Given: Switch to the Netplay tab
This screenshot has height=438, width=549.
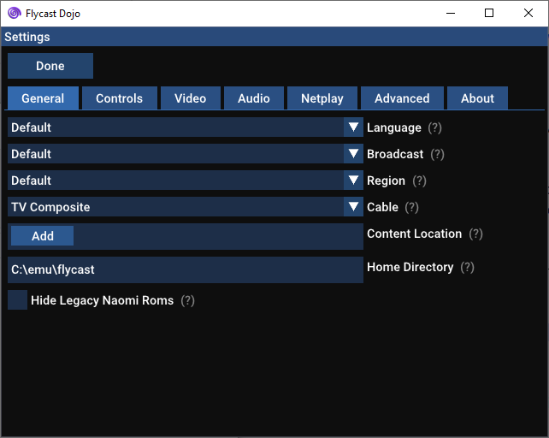Looking at the screenshot, I should (x=322, y=98).
